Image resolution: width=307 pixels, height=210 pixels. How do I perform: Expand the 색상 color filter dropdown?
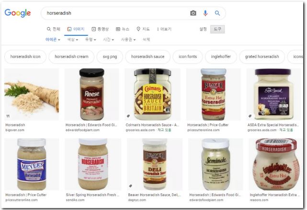(73, 40)
